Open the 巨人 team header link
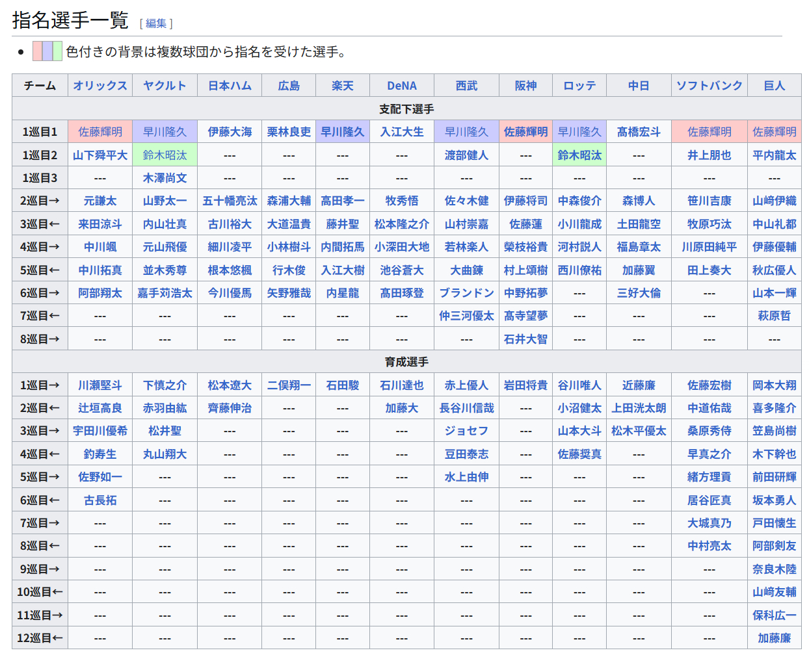The width and height of the screenshot is (809, 657). point(774,86)
